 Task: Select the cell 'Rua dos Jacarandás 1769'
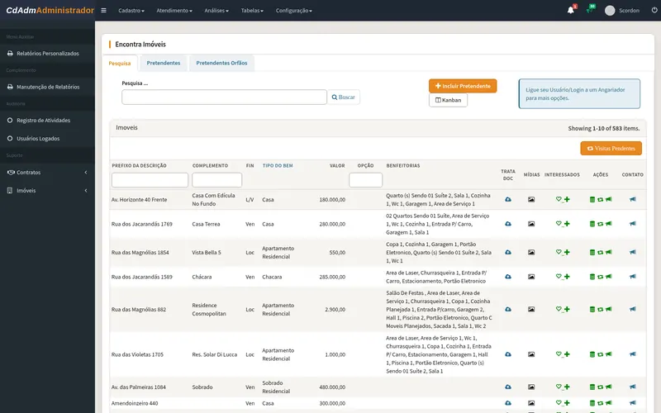click(141, 224)
